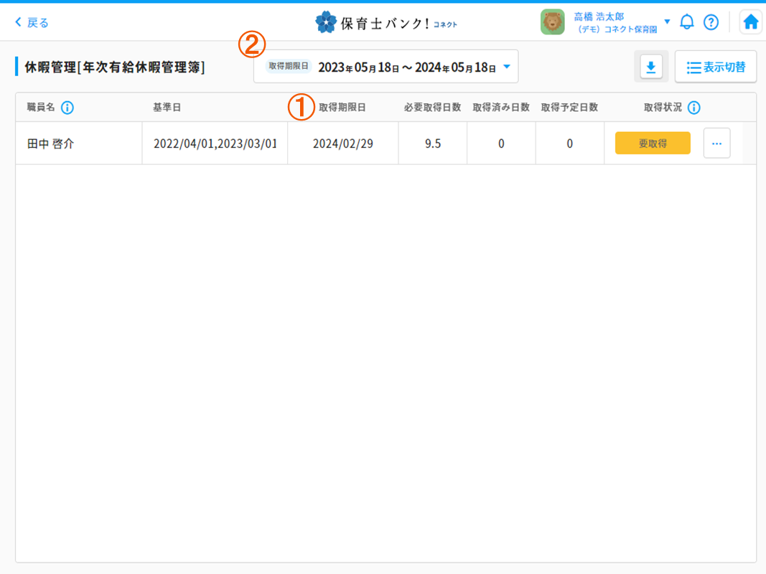766x574 pixels.
Task: Open notifications with the bell icon
Action: coord(687,22)
